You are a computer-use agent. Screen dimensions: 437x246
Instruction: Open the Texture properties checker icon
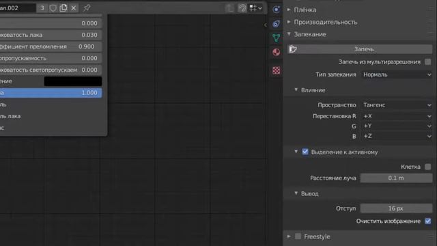276,70
